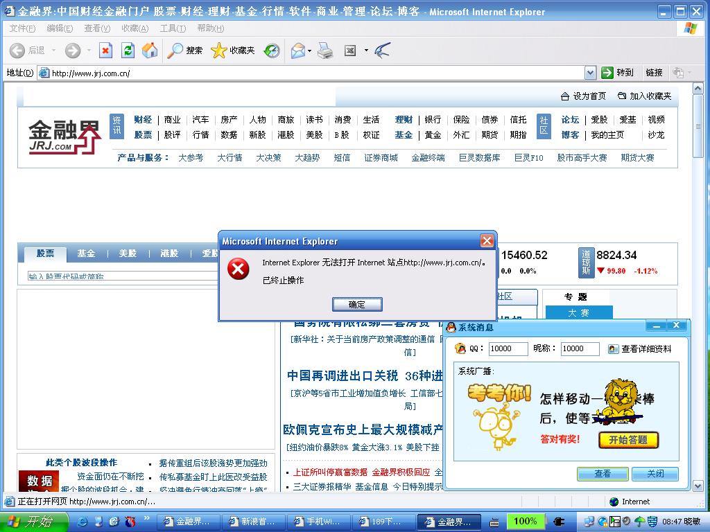Click the picture-frame toolbar icon

tap(350, 51)
